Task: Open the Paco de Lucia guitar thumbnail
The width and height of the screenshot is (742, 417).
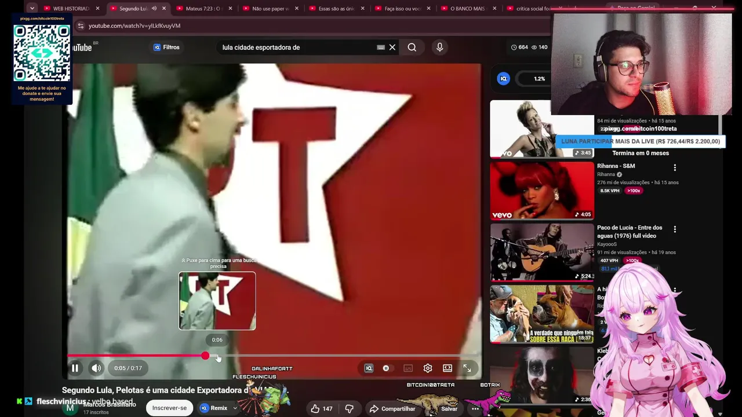Action: click(x=542, y=253)
